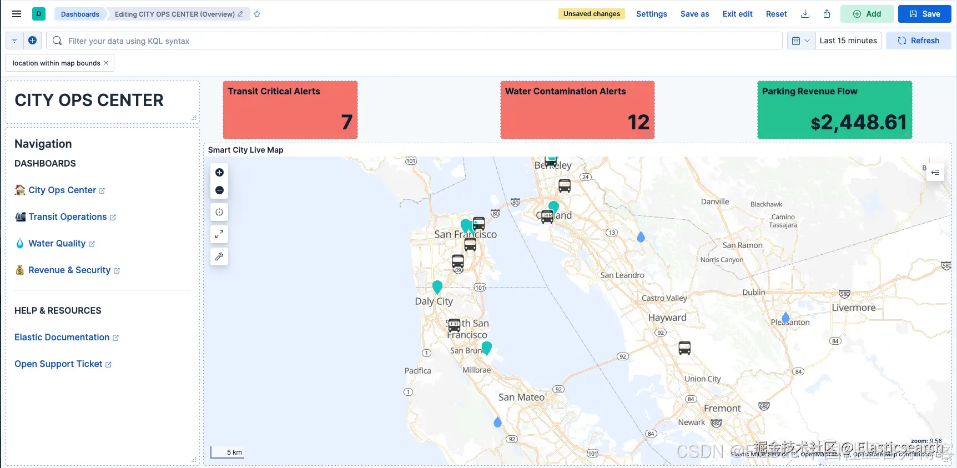
Task: Click the water drop marker below San Mateo
Action: click(x=497, y=422)
